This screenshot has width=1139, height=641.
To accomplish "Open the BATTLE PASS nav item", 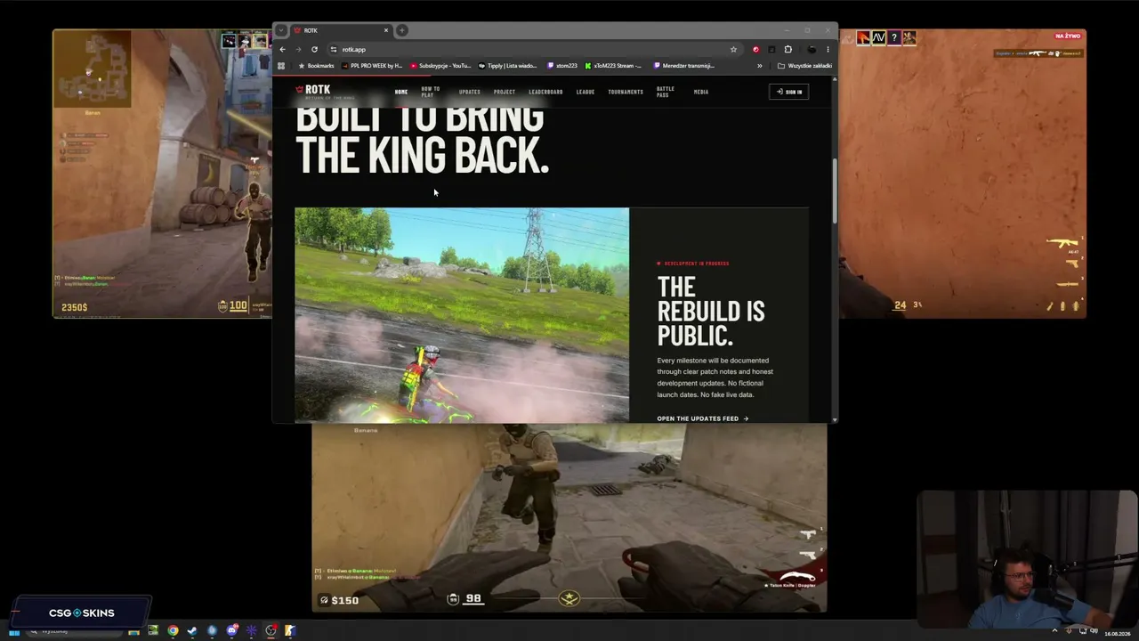I will point(666,92).
